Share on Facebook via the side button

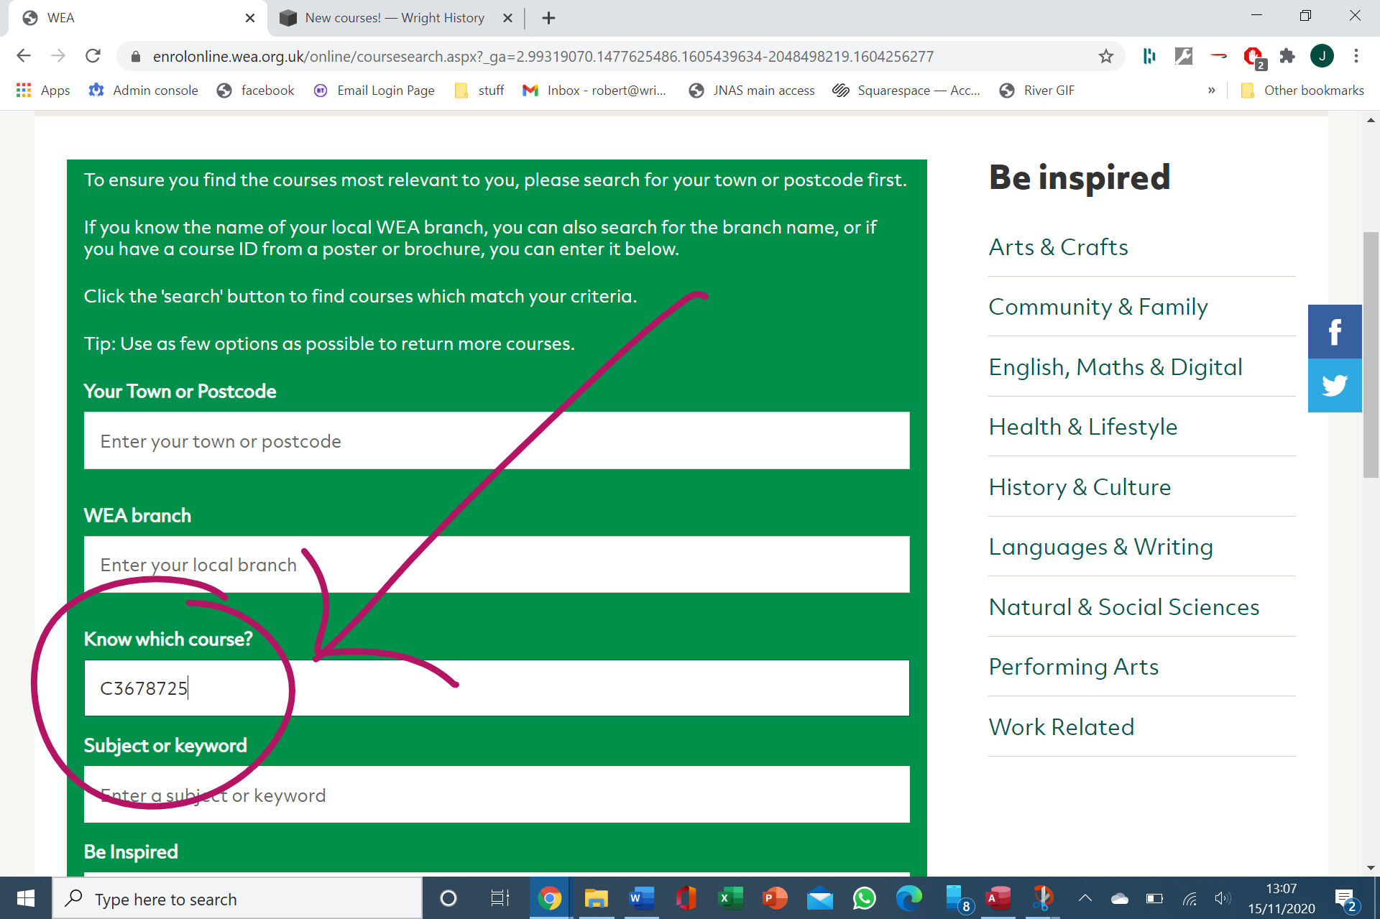1335,331
